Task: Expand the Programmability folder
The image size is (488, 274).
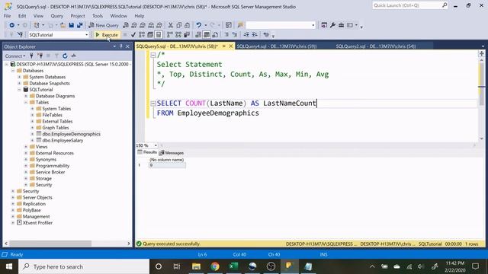Action: (26, 166)
